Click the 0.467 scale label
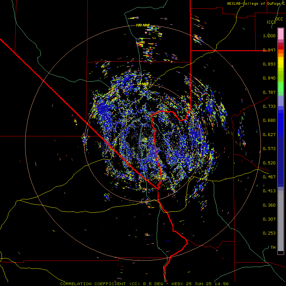The height and width of the screenshot is (286, 286). (x=269, y=177)
